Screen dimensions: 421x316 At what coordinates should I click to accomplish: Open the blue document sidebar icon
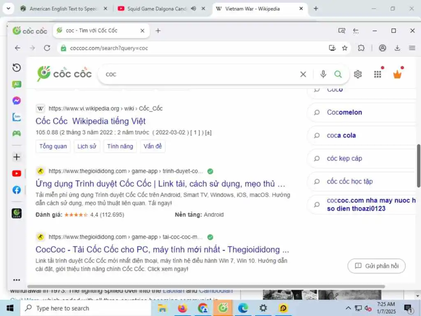tap(16, 117)
